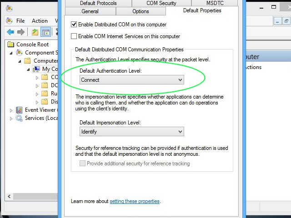Image resolution: width=291 pixels, height=218 pixels.
Task: Open the File menu
Action: point(20,21)
